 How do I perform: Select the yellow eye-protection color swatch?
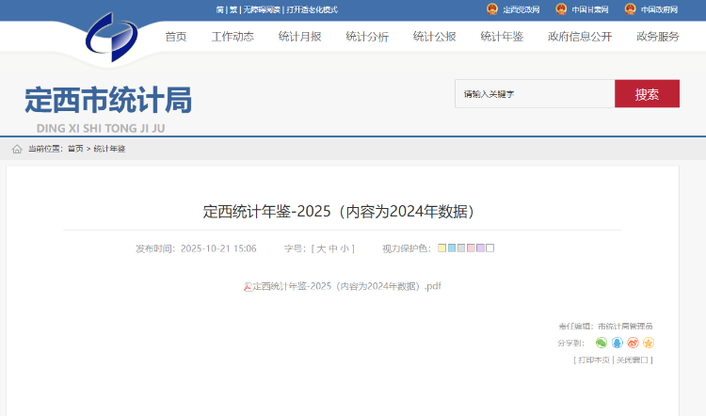coord(441,248)
